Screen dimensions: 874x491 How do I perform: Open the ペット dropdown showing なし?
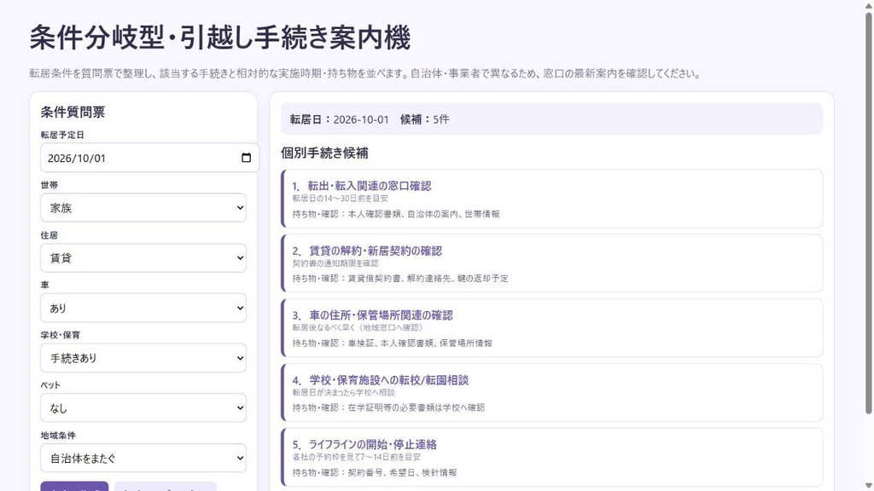point(143,408)
